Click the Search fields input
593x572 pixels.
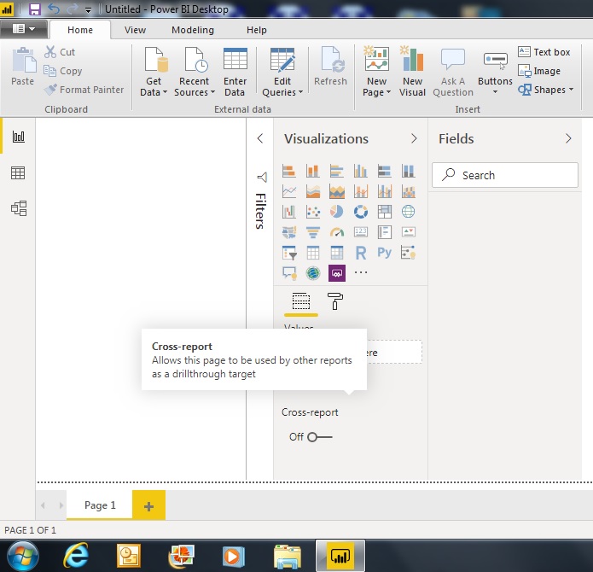[x=505, y=175]
